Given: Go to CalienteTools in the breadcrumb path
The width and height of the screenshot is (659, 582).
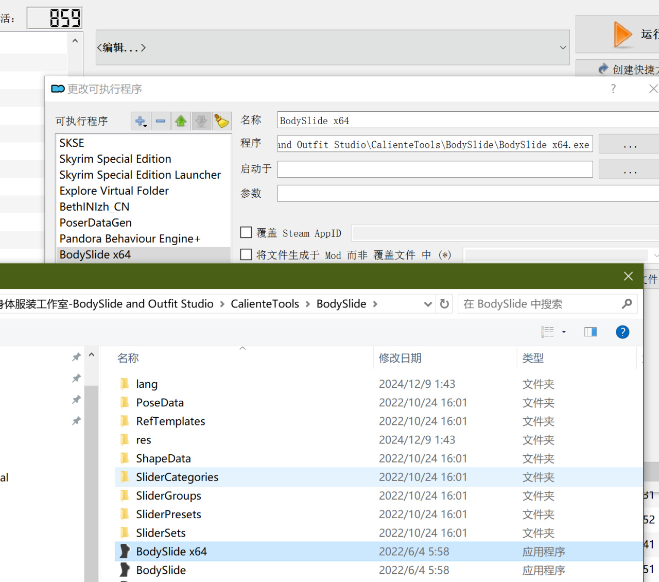Looking at the screenshot, I should click(x=265, y=304).
